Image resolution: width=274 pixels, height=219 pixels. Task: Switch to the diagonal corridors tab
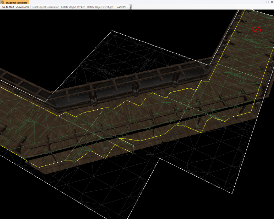(16, 2)
